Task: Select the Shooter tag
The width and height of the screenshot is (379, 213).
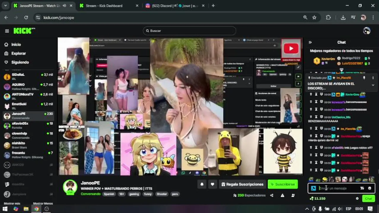Action: [162, 194]
